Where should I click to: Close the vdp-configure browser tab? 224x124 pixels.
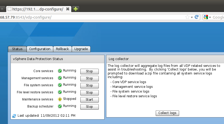coord(68,9)
